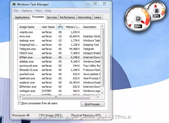The height and width of the screenshot is (123, 169).
Task: Select the Processes tab
Action: coord(38,17)
